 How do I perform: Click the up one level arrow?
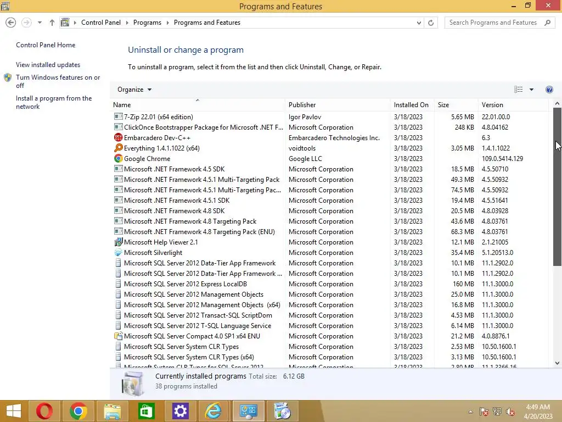(x=52, y=23)
